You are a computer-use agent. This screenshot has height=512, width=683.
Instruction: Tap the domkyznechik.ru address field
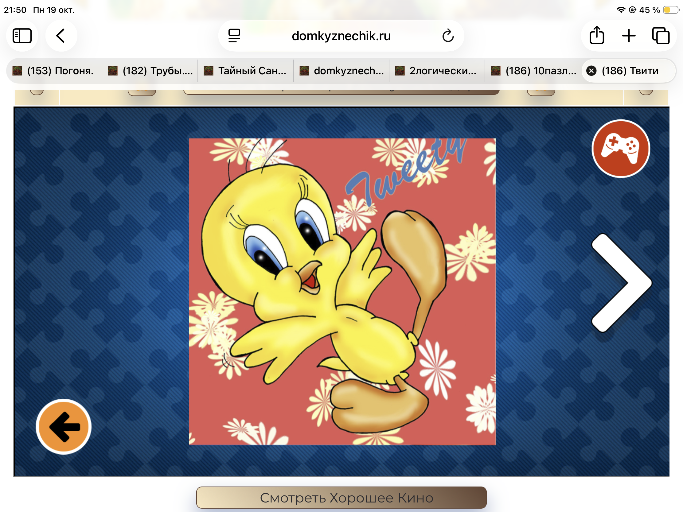pyautogui.click(x=341, y=36)
